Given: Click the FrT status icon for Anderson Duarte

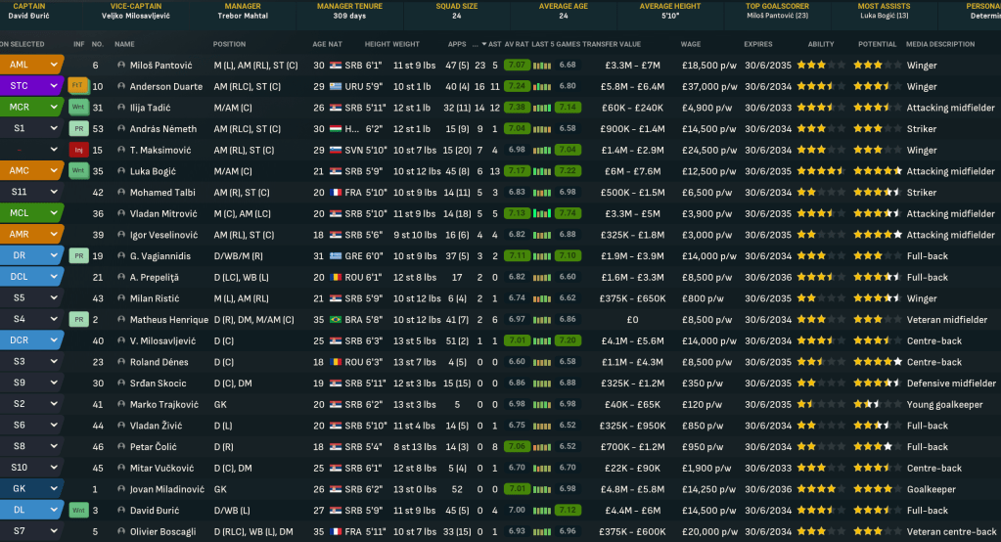Looking at the screenshot, I should click(x=79, y=86).
